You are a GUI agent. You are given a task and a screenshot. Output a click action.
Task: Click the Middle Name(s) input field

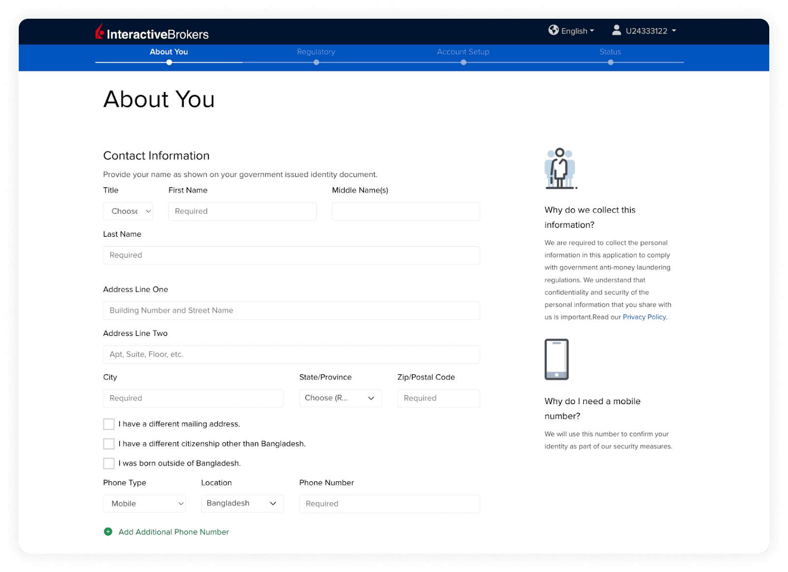click(406, 211)
